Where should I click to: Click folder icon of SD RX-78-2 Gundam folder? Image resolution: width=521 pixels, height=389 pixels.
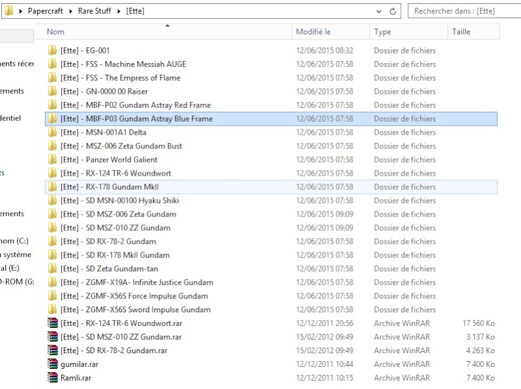point(52,241)
